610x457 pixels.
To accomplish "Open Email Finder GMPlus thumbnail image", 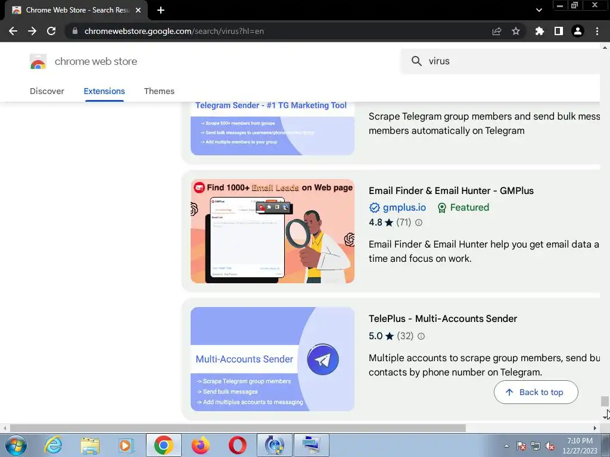I will 272,231.
